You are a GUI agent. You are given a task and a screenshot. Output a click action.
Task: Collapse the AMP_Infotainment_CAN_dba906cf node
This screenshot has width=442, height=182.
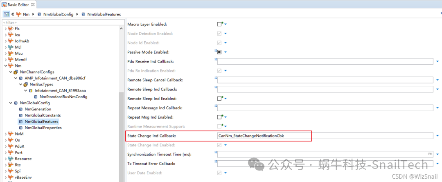[16, 78]
